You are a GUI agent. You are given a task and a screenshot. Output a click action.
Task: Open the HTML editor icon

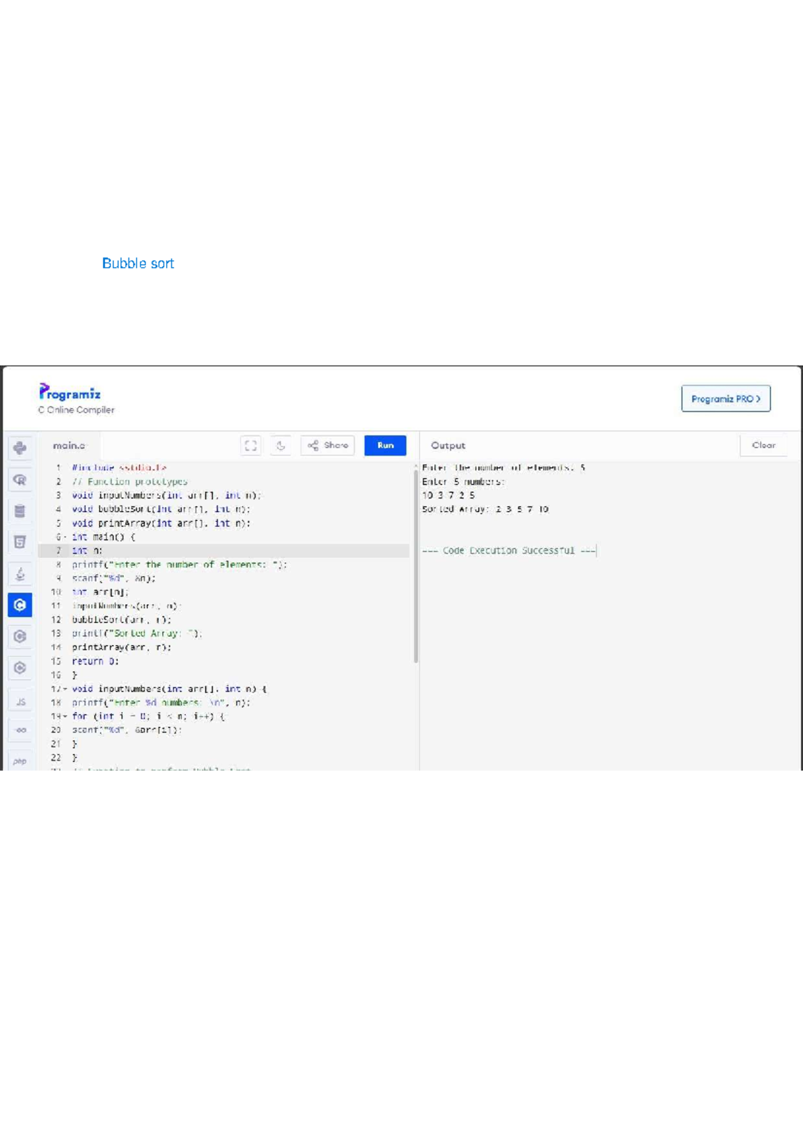tap(20, 542)
